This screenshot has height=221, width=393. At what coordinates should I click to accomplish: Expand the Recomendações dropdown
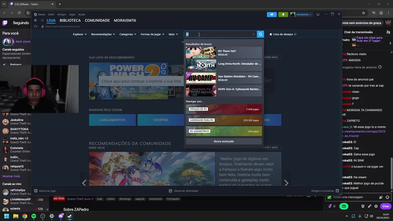pos(103,34)
